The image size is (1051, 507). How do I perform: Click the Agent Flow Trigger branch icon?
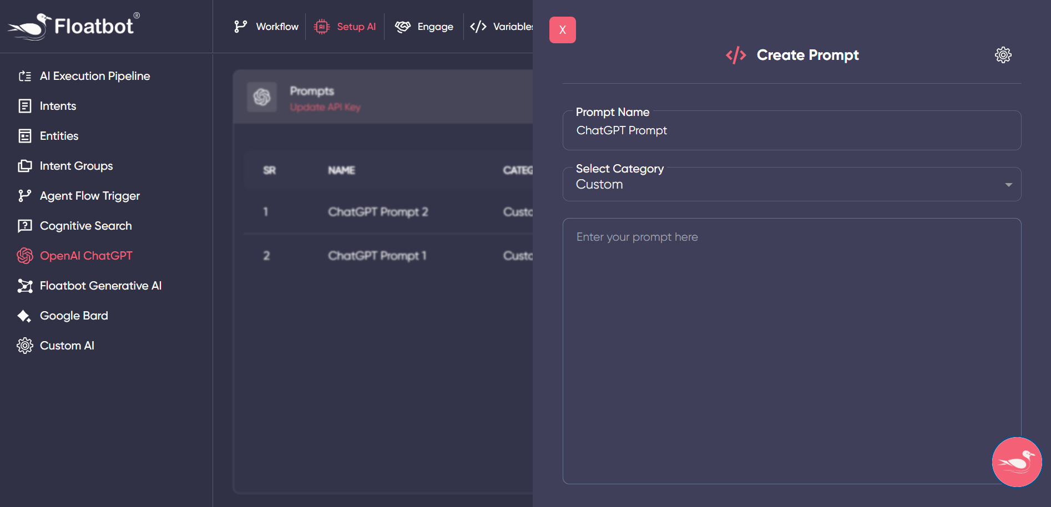(25, 196)
